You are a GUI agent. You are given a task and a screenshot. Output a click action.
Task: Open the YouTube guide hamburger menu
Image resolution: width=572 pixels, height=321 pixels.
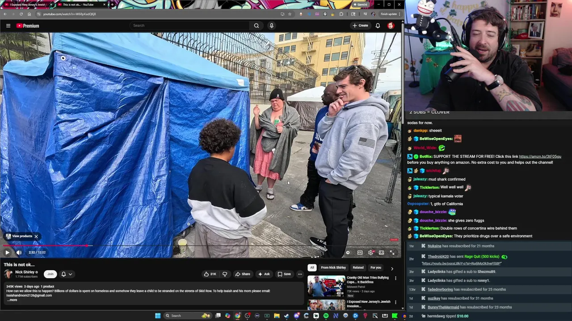click(8, 26)
